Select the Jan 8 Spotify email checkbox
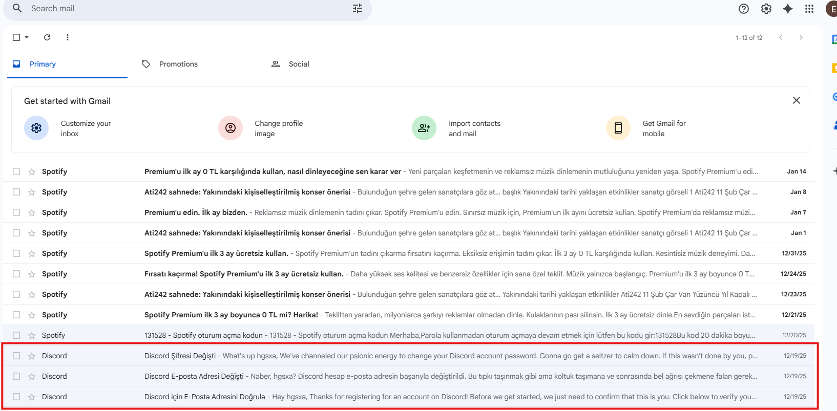 [16, 192]
